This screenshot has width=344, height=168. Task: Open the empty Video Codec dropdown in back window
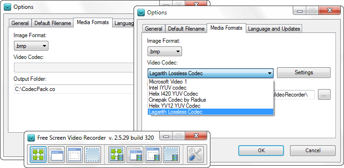(74, 67)
